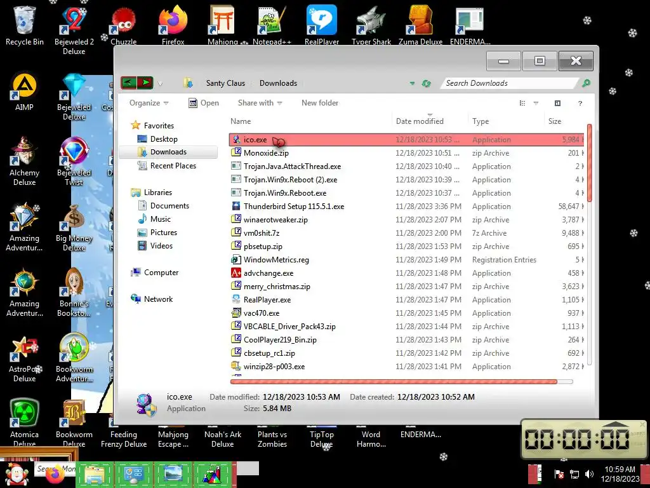Viewport: 650px width, 488px height.
Task: Open the Atomica Deluxe desktop icon
Action: pos(25,423)
